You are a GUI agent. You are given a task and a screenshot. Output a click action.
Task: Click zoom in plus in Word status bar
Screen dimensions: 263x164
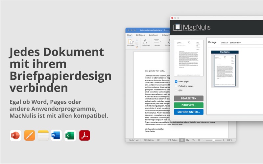point(223,140)
